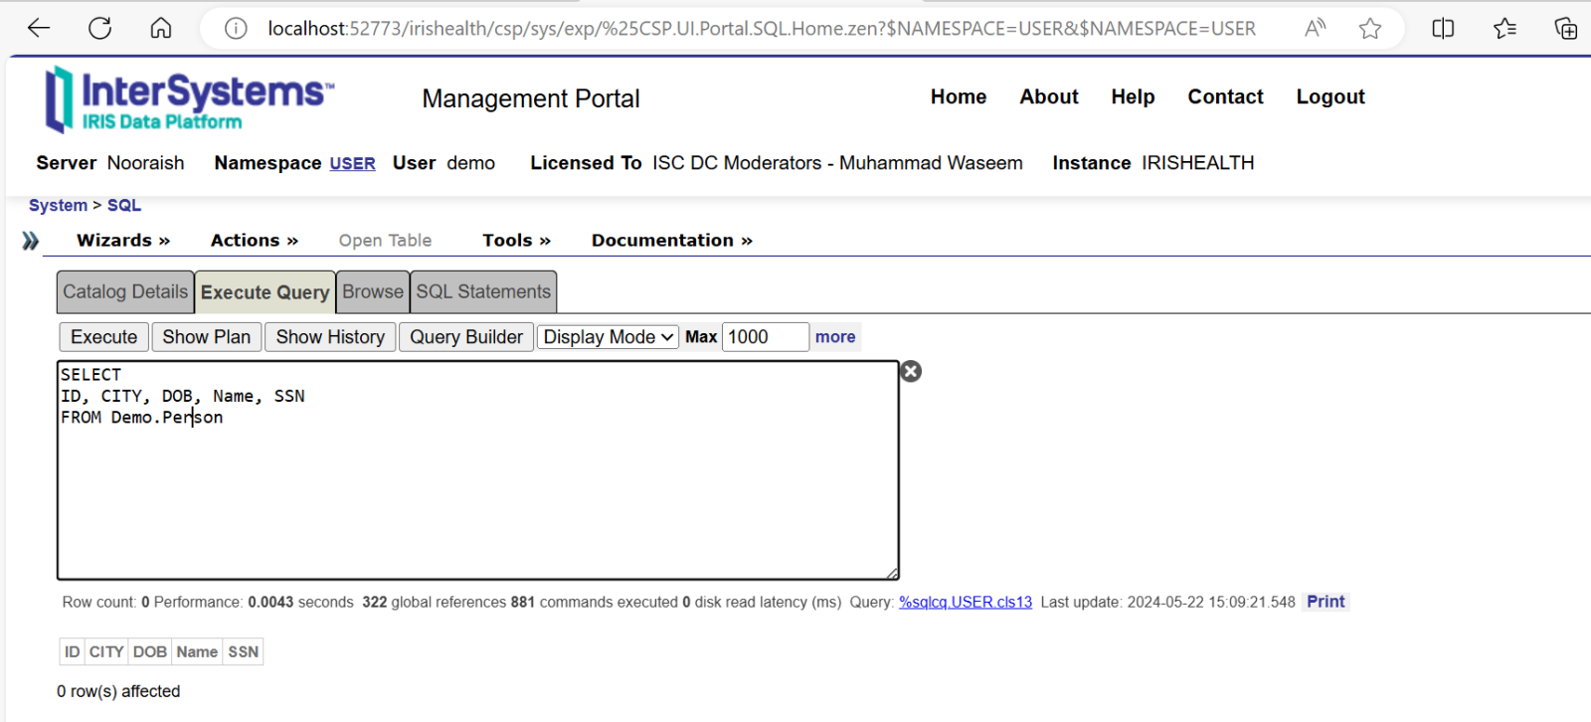Click the site information icon in address bar
Image resolution: width=1591 pixels, height=722 pixels.
[236, 29]
